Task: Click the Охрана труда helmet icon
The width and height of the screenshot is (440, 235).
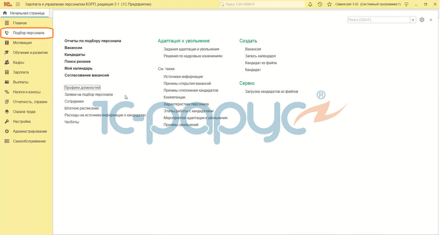Action: pos(7,111)
